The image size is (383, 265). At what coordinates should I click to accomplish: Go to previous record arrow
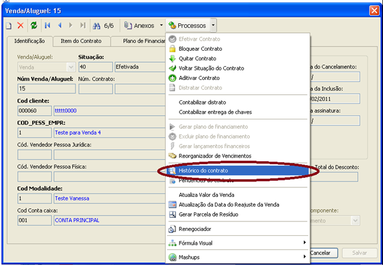click(x=60, y=25)
